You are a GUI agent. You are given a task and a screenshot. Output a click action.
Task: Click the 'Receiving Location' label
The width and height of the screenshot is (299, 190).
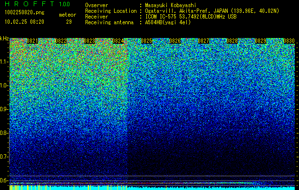[x=111, y=11]
